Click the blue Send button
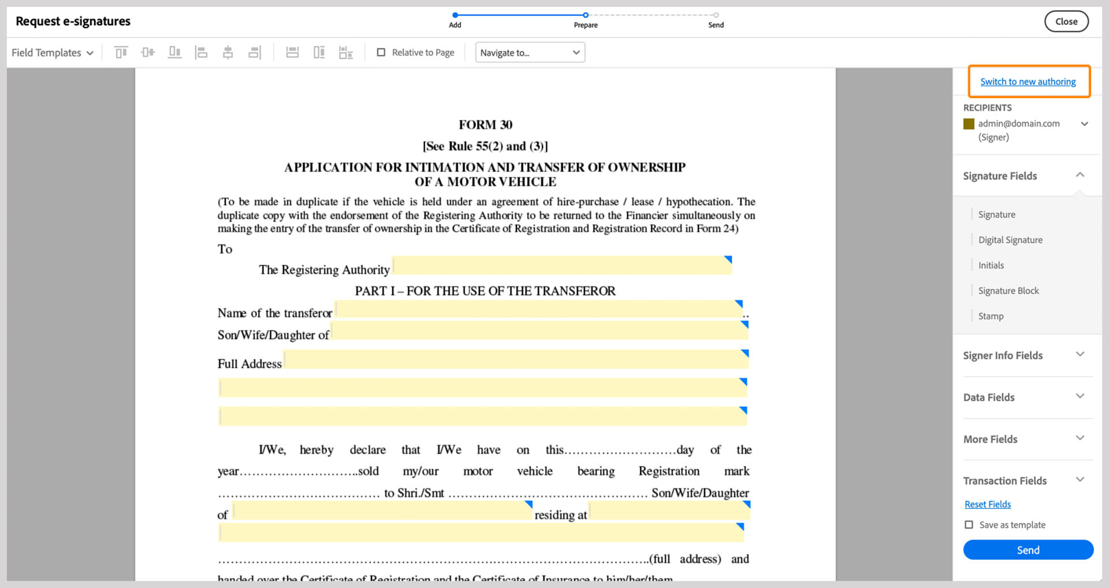 1028,550
